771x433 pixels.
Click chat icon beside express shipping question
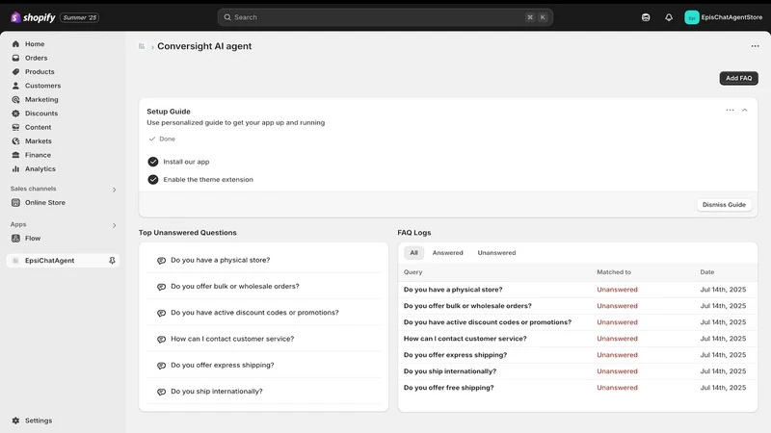161,366
